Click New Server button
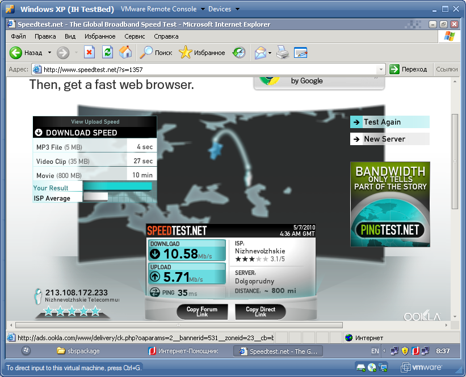Viewport: 466px width, 377px height. tap(390, 139)
